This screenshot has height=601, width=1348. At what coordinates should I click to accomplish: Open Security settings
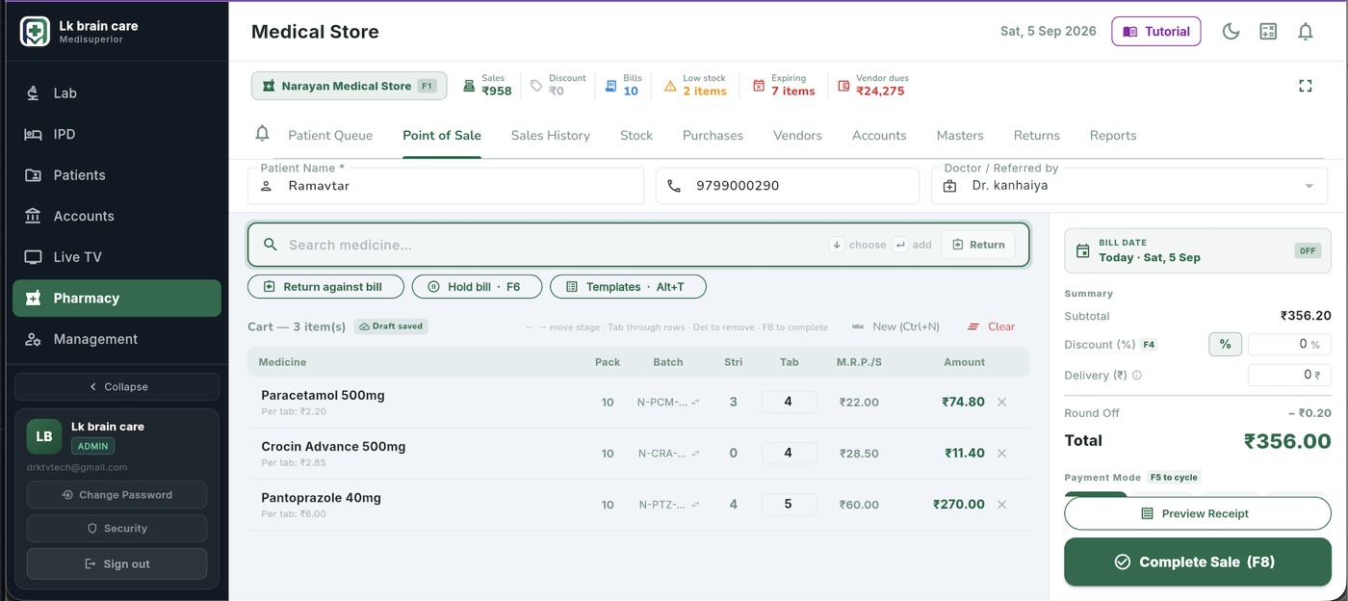tap(117, 528)
